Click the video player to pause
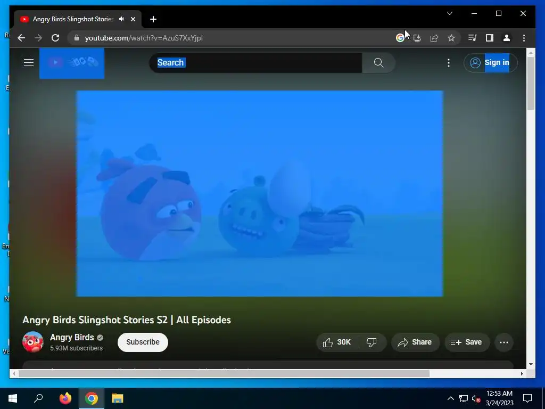Viewport: 545px width, 409px height. 260,193
